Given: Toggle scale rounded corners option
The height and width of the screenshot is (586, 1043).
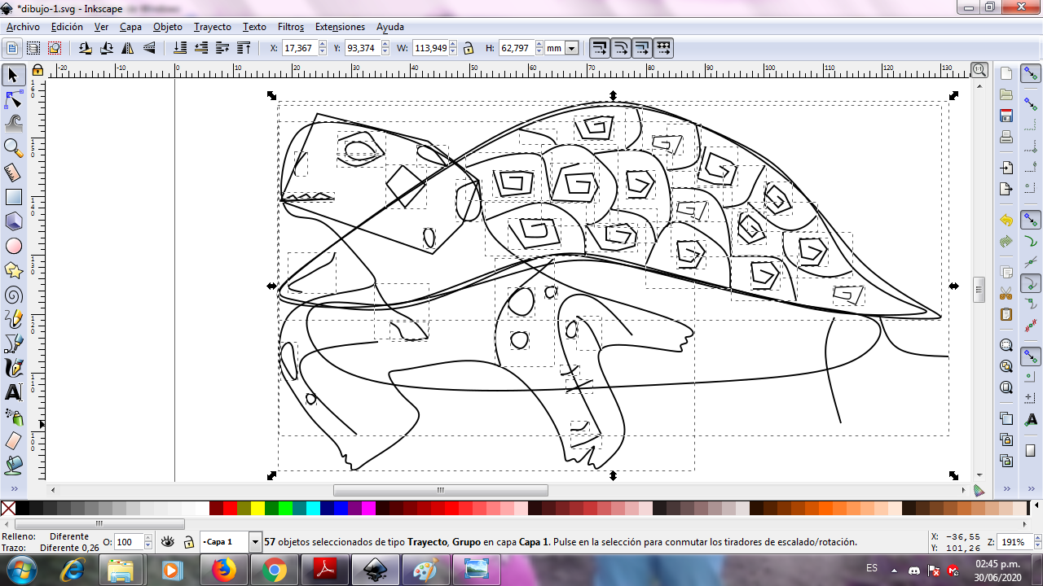Looking at the screenshot, I should click(621, 48).
